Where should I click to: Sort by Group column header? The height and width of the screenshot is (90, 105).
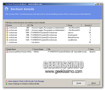[x=74, y=25]
